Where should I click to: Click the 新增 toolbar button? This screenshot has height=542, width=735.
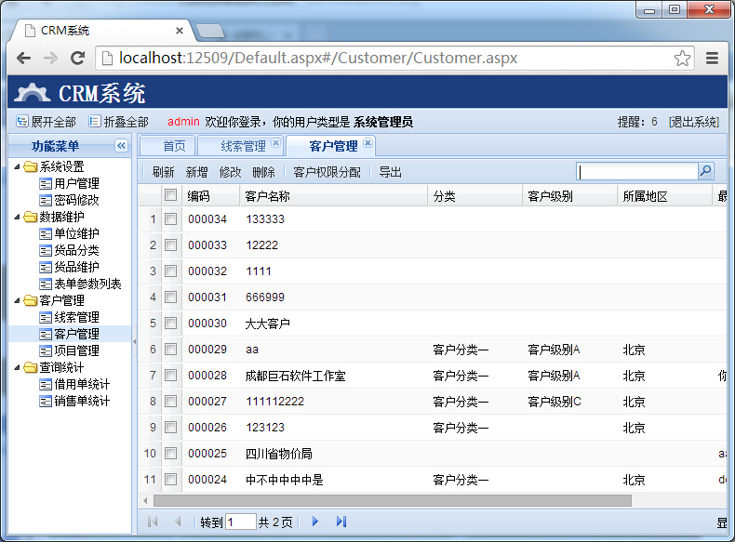[196, 172]
